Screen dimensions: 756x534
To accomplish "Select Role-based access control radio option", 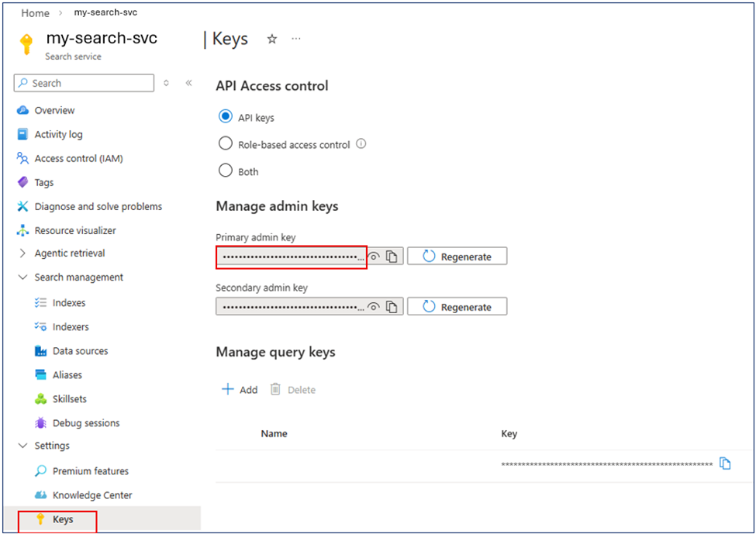I will coord(225,143).
